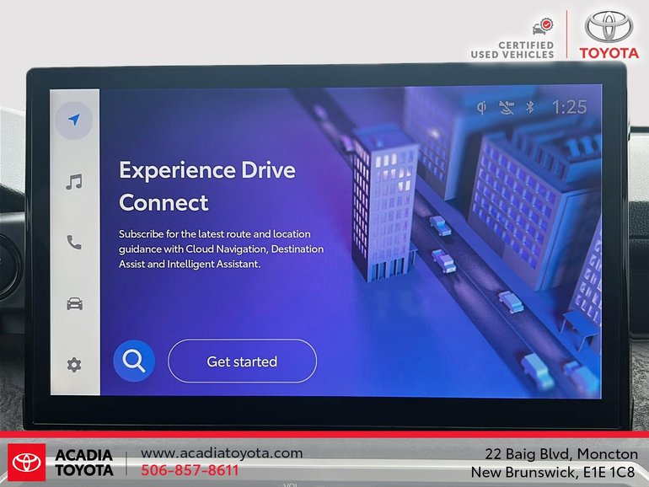Viewport: 649px width, 487px height.
Task: Tap the magnifying glass search button
Action: (134, 361)
